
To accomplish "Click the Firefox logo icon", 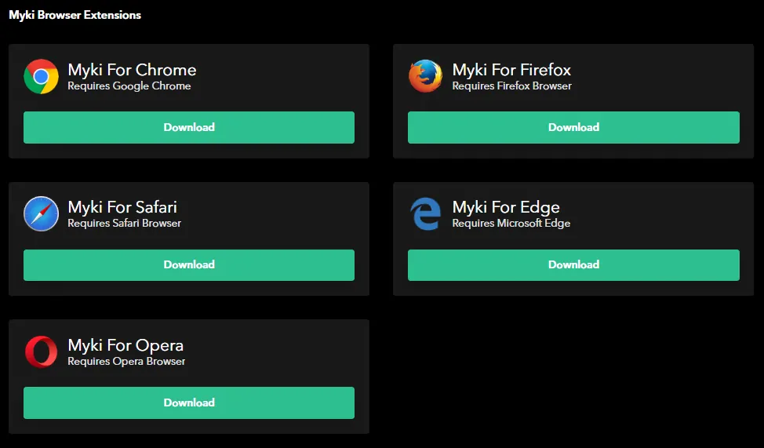I will pyautogui.click(x=425, y=76).
